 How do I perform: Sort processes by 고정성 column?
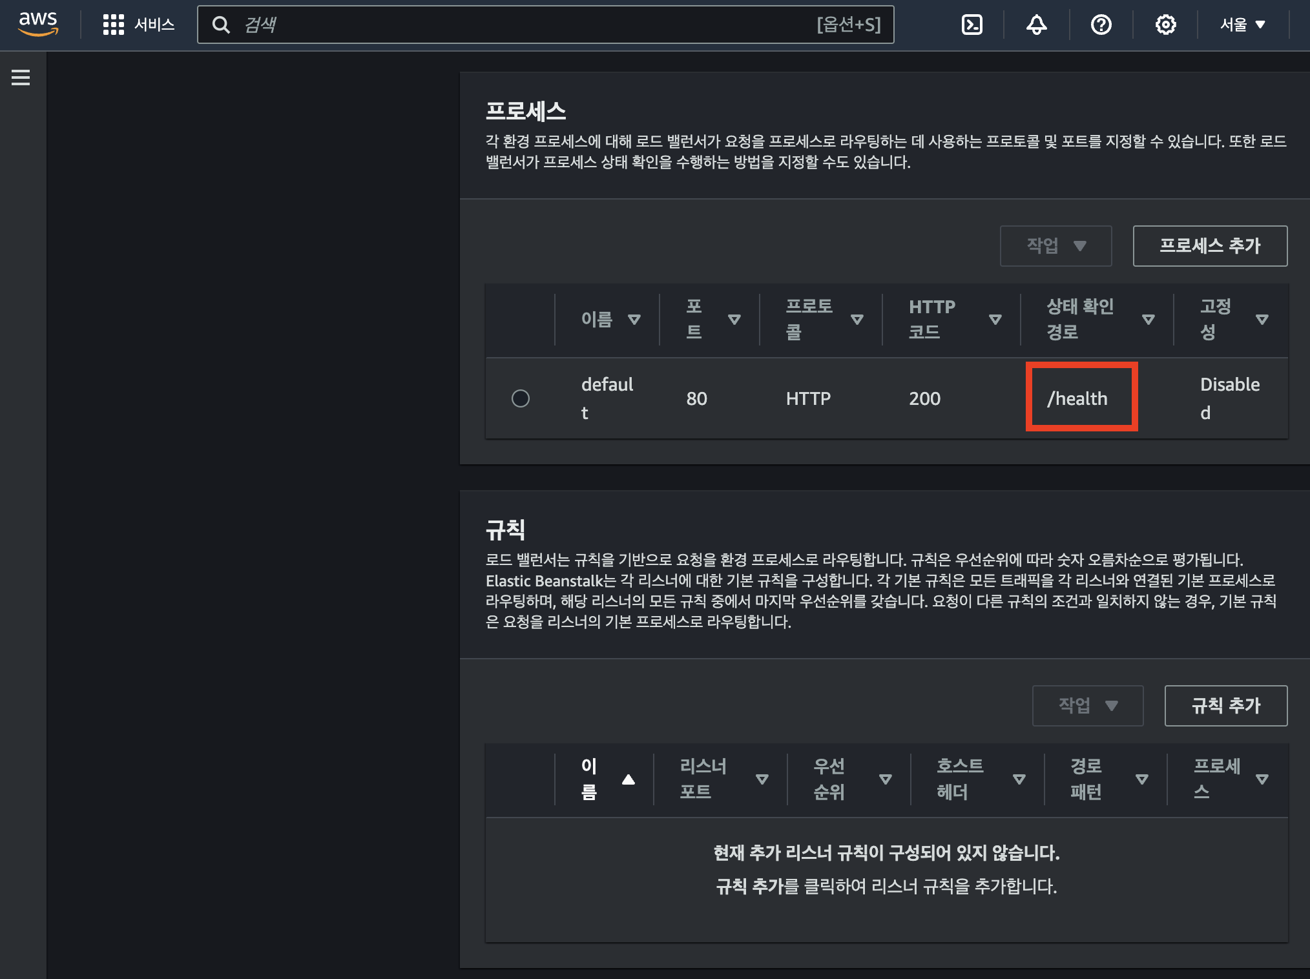(1262, 320)
